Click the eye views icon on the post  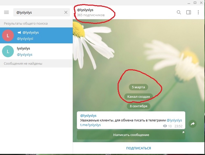click(x=165, y=126)
